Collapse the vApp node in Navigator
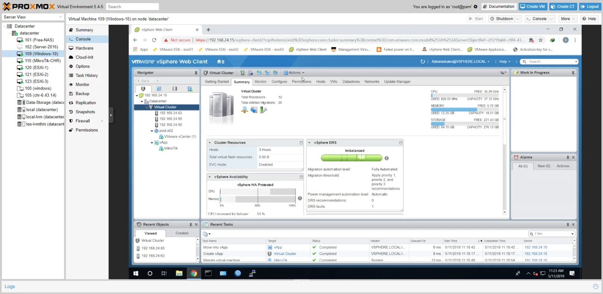603x294 pixels. point(152,143)
